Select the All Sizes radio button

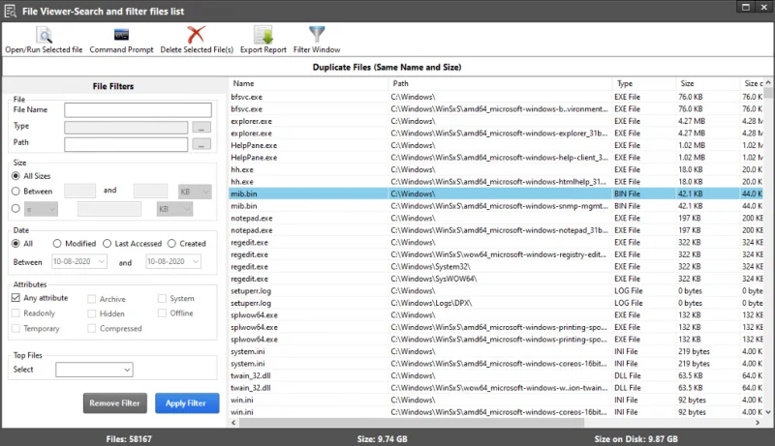point(16,175)
